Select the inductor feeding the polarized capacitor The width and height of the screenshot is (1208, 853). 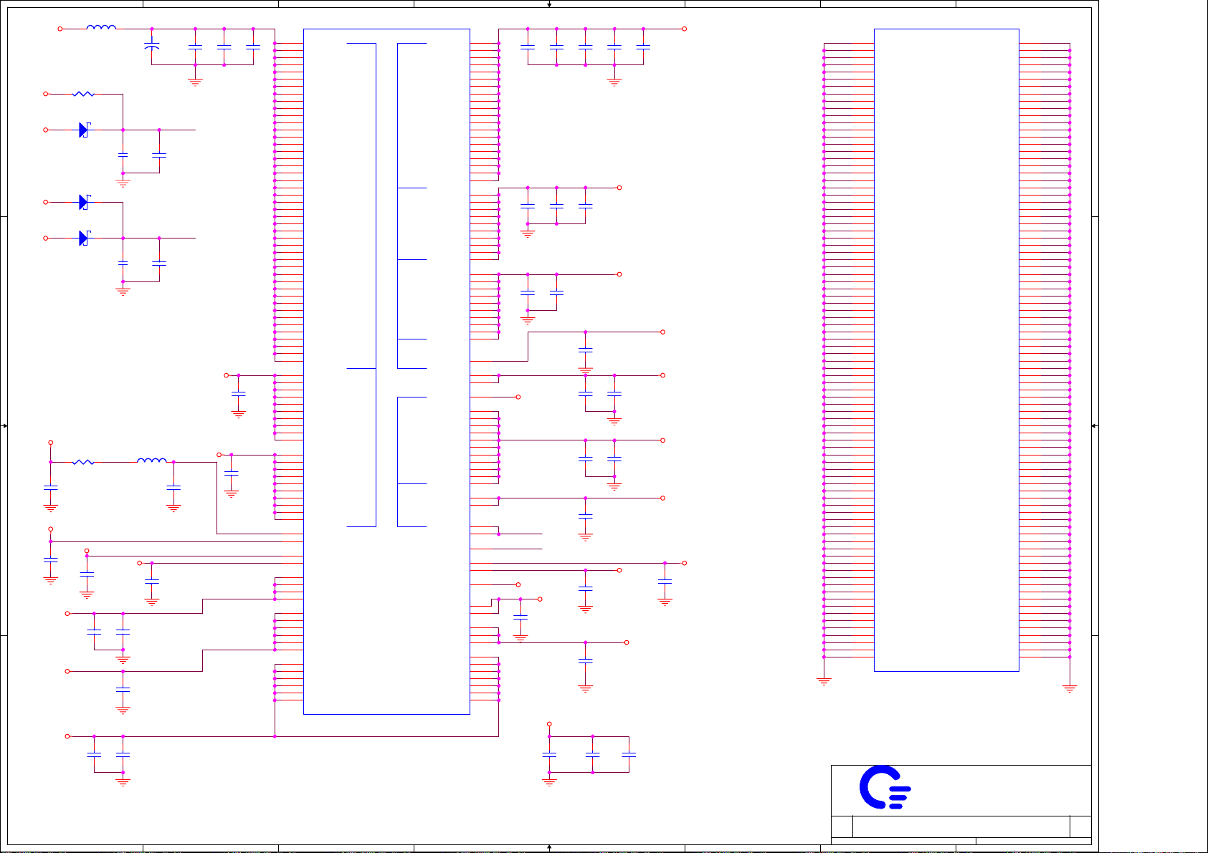(x=101, y=28)
